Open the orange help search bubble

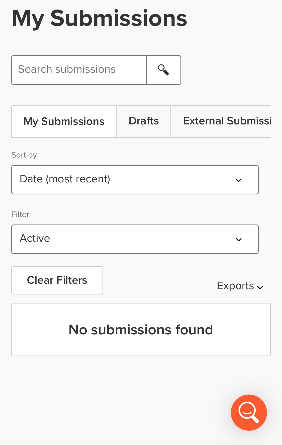click(249, 412)
